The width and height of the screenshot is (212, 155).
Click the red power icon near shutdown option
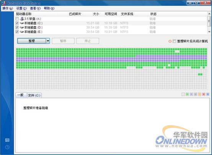point(170,41)
